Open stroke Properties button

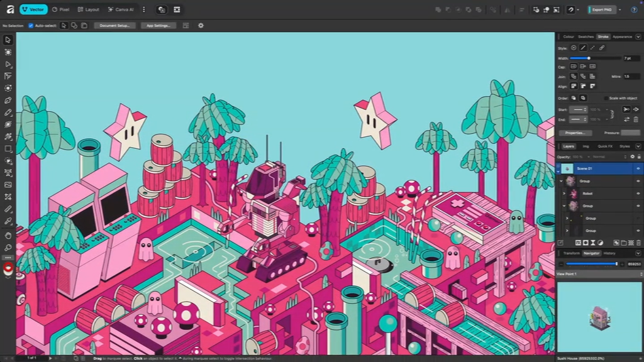tap(575, 133)
